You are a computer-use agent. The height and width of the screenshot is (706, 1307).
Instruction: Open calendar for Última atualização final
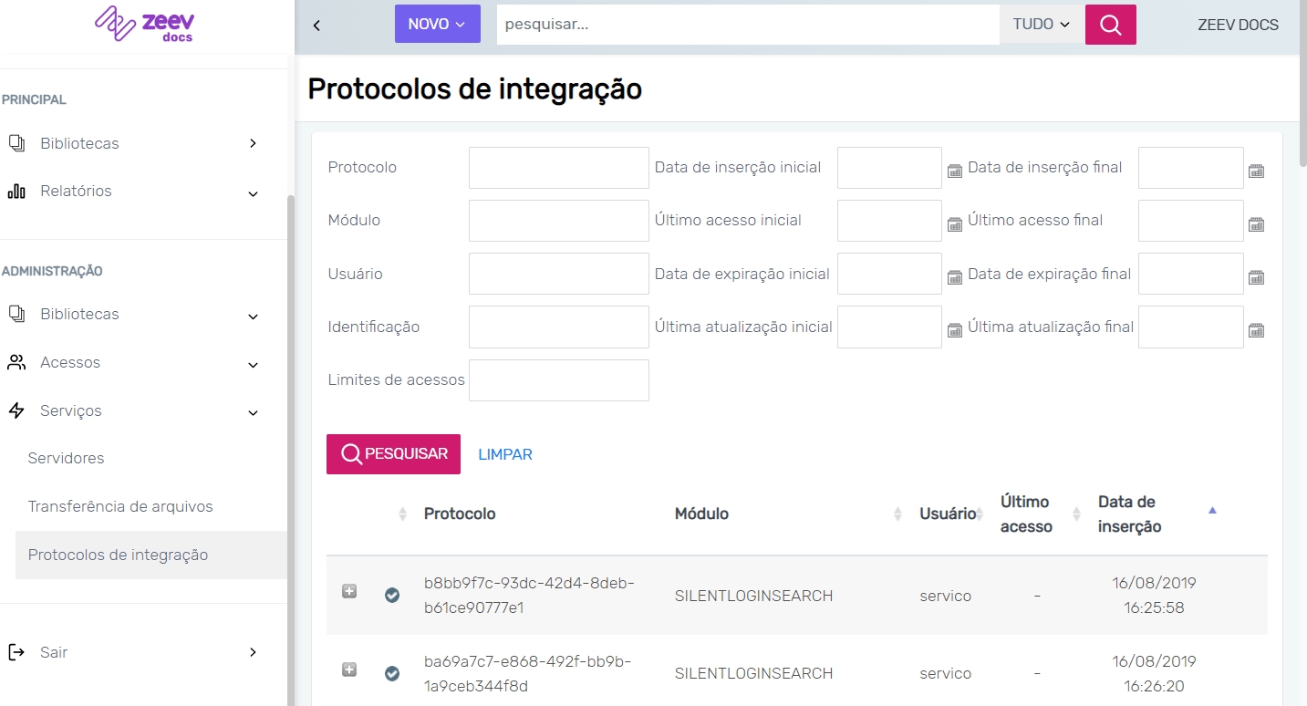[1256, 330]
